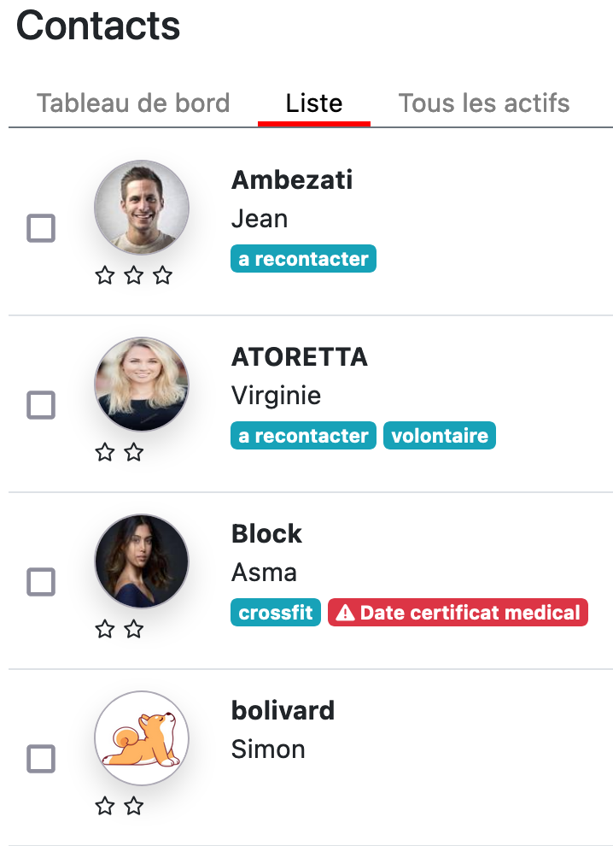Select the Liste tab

tap(314, 103)
